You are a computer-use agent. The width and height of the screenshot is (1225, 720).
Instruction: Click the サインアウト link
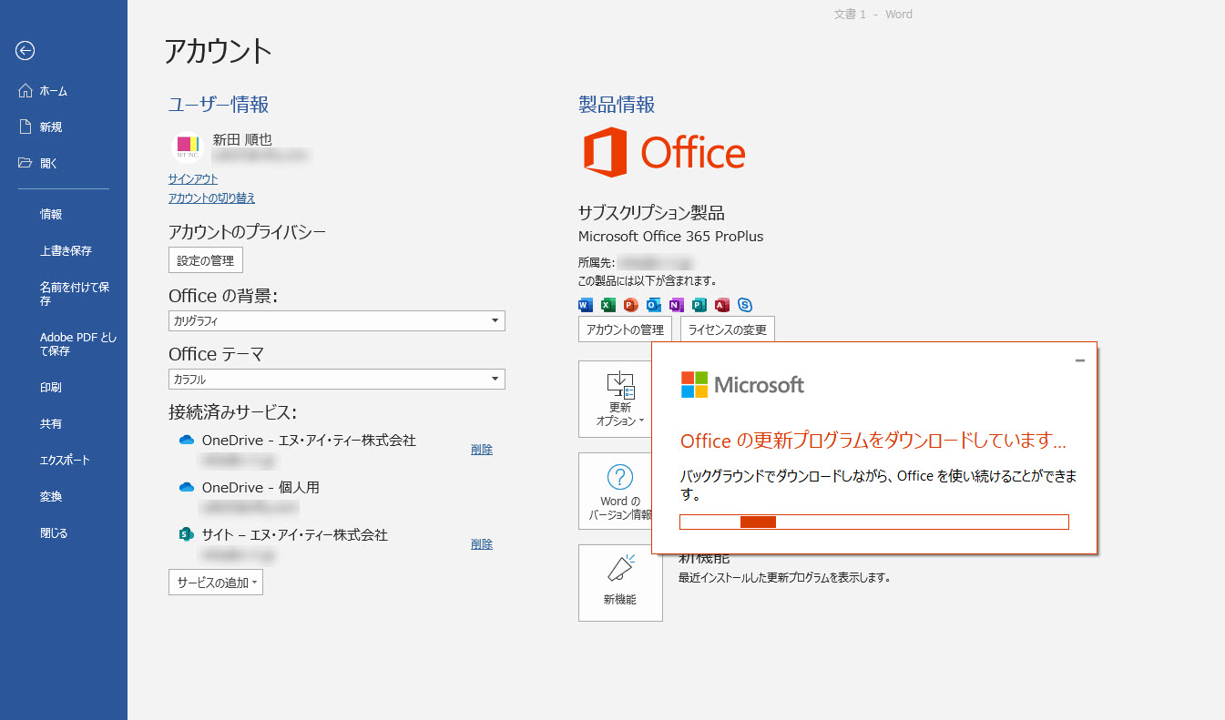(193, 179)
